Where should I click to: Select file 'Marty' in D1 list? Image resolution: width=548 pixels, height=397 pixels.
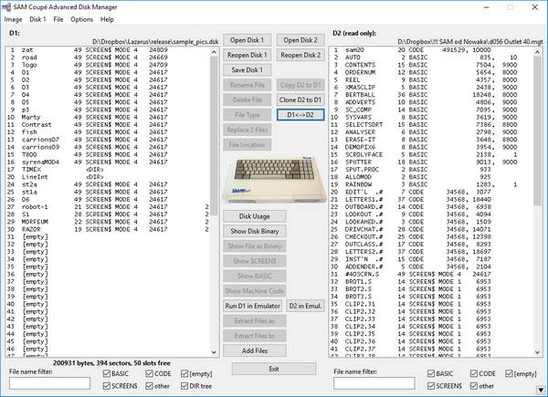coord(108,118)
